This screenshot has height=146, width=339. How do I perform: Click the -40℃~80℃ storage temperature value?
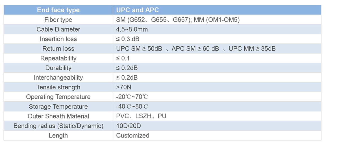[x=132, y=106]
